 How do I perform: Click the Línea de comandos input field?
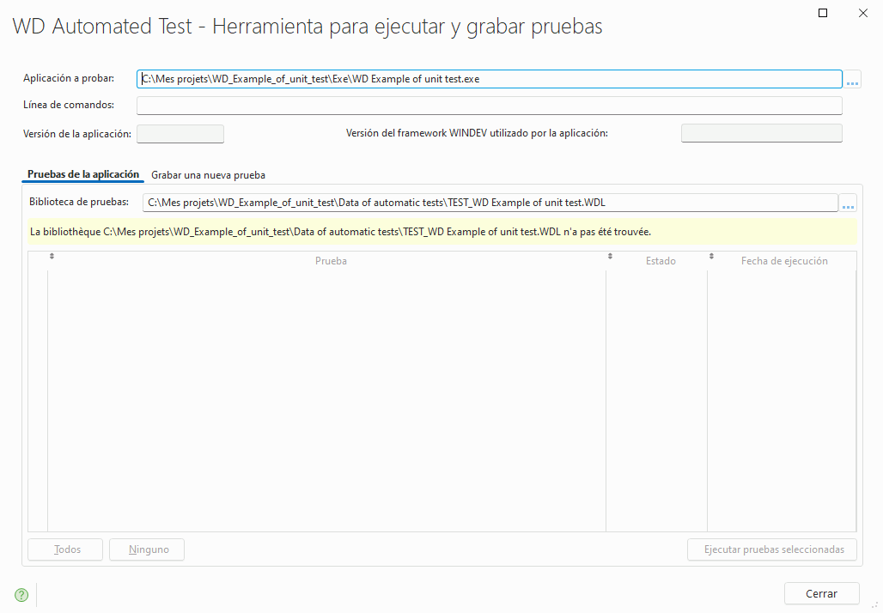tap(490, 106)
